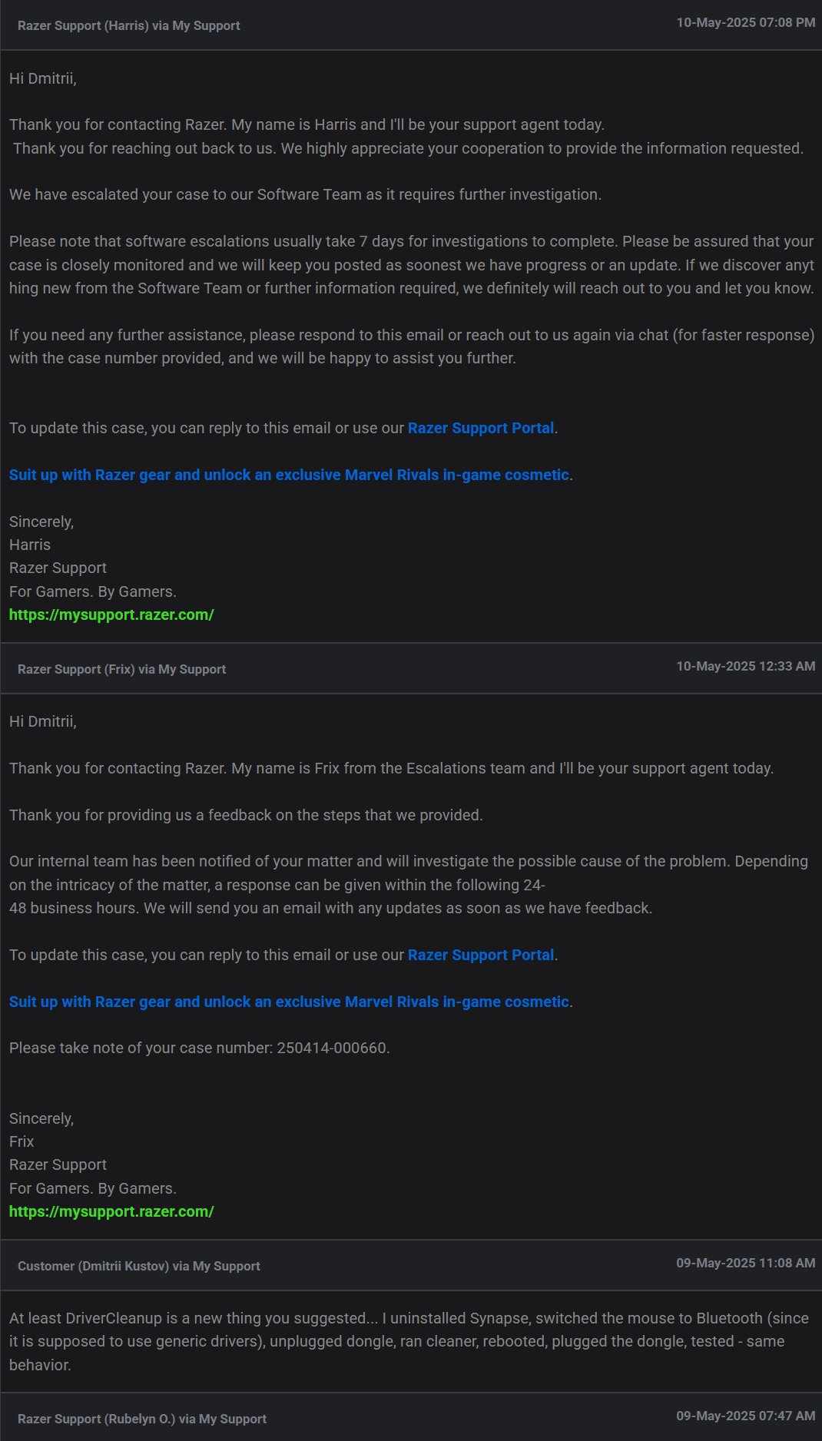The height and width of the screenshot is (1441, 822).
Task: Open mysupport.razer.com link under Frix signature
Action: coord(111,1211)
